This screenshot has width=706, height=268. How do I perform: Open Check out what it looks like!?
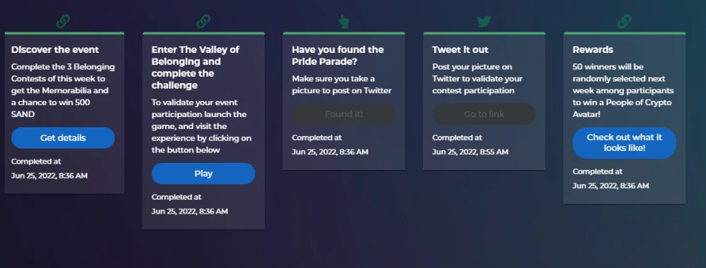pos(624,142)
